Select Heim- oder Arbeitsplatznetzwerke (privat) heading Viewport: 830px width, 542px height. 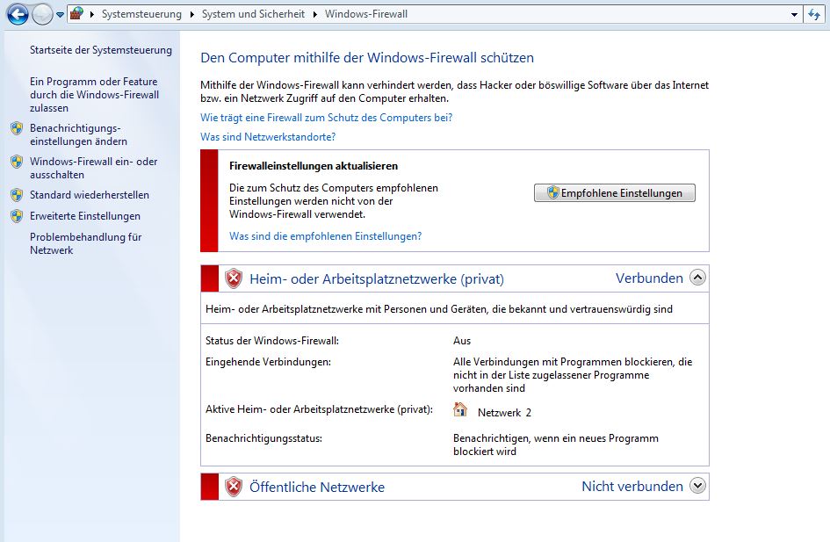pyautogui.click(x=377, y=279)
